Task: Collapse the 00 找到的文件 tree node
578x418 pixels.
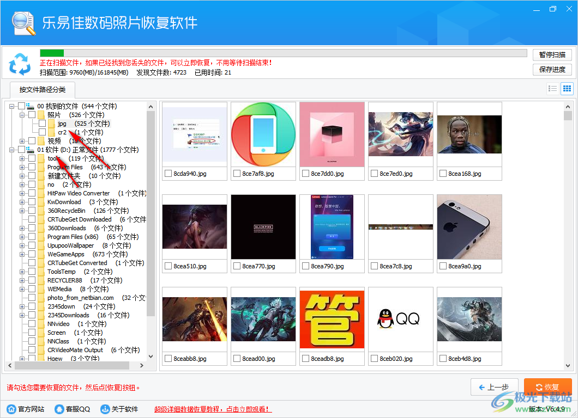Action: click(x=11, y=106)
